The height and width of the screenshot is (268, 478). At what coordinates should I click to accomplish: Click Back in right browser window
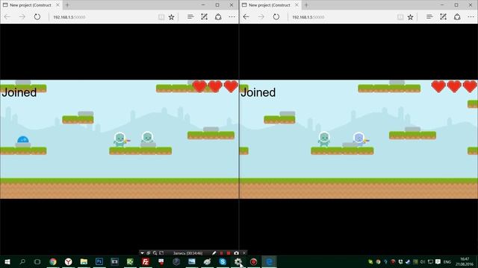(246, 17)
